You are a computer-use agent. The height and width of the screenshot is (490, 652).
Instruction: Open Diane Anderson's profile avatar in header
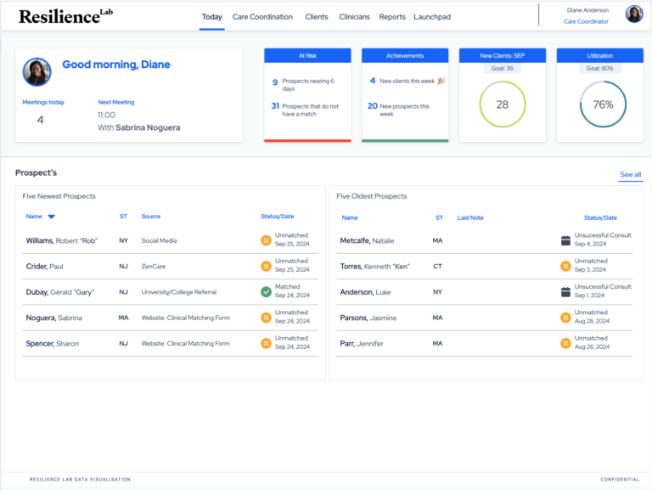[x=634, y=14]
